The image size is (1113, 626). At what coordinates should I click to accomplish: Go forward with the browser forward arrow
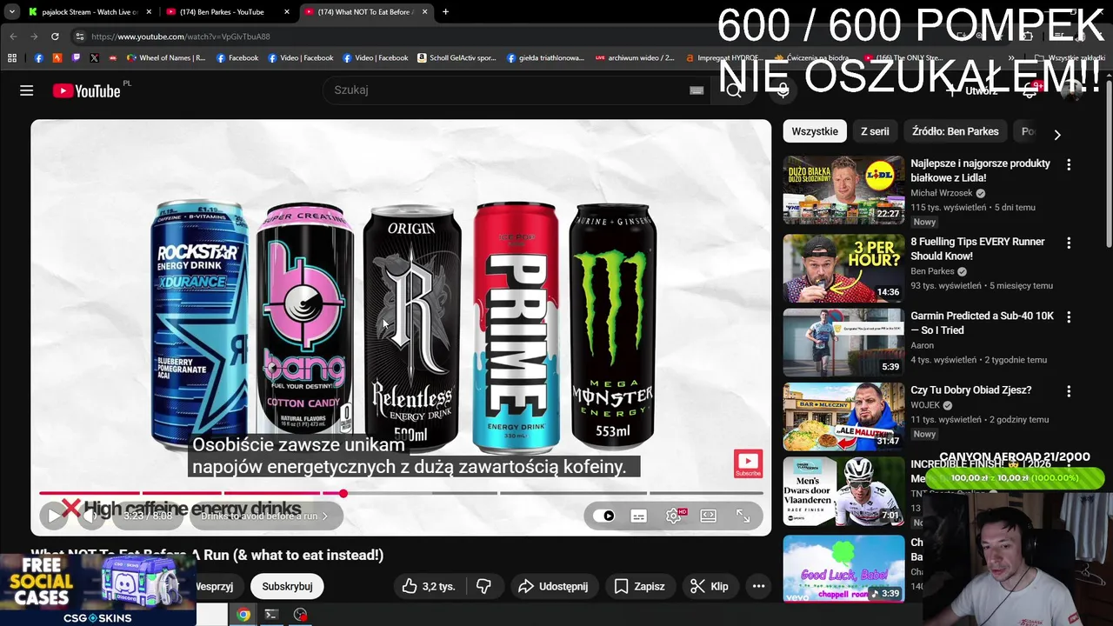point(34,37)
